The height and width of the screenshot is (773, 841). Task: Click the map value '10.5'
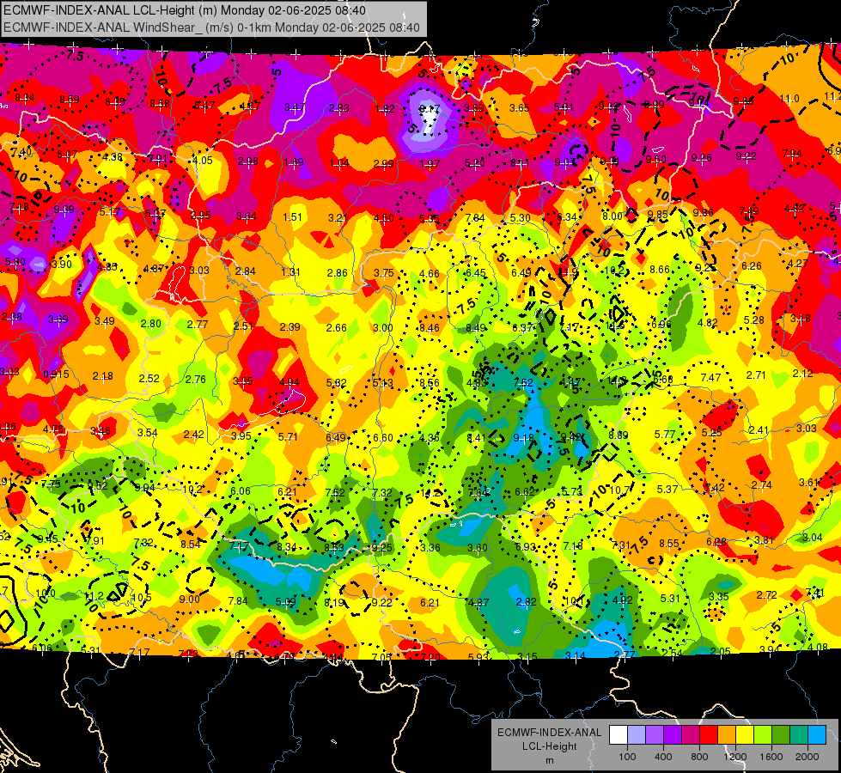click(141, 598)
